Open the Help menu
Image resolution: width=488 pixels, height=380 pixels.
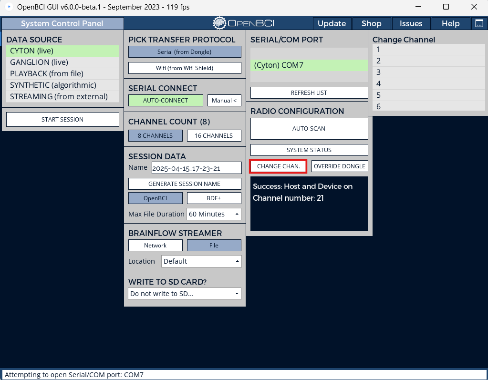coord(450,24)
